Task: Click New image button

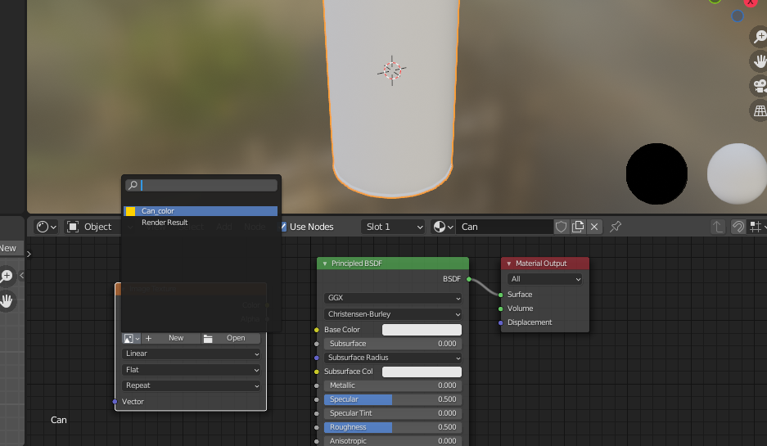Action: (171, 339)
